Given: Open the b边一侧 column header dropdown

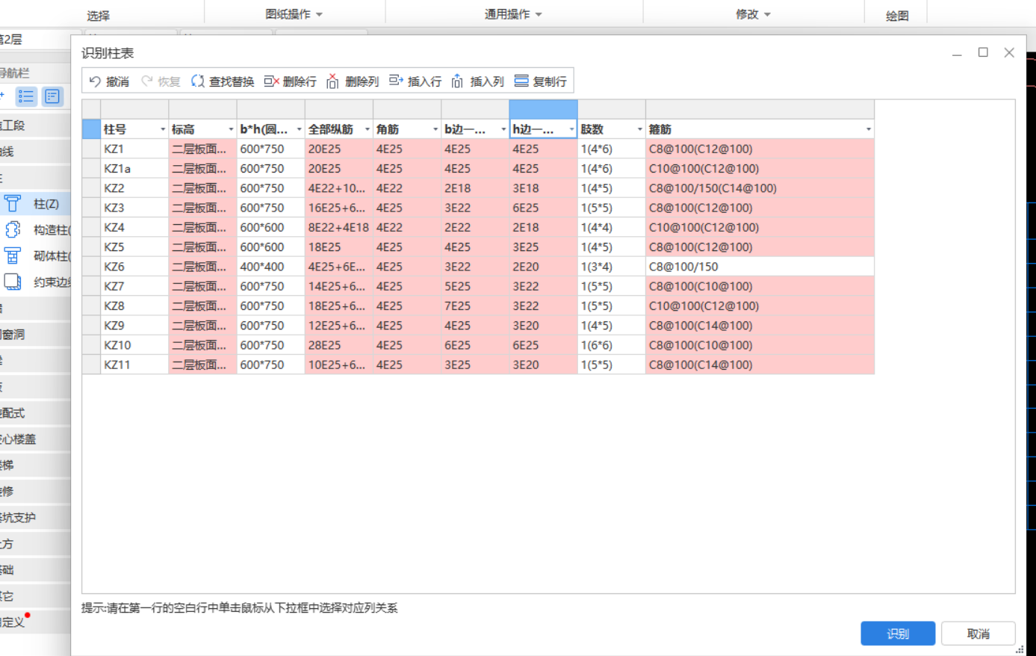Looking at the screenshot, I should click(503, 130).
